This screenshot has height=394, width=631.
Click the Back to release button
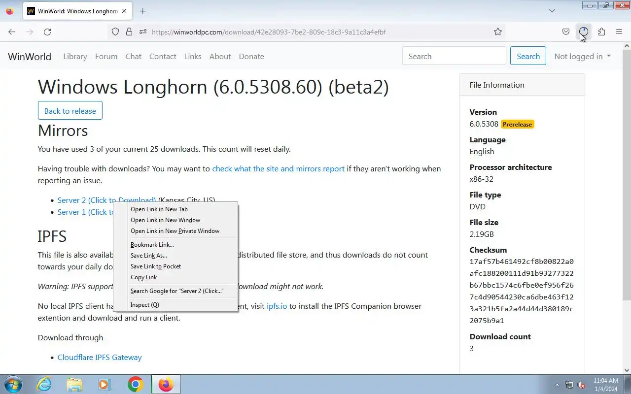click(70, 111)
